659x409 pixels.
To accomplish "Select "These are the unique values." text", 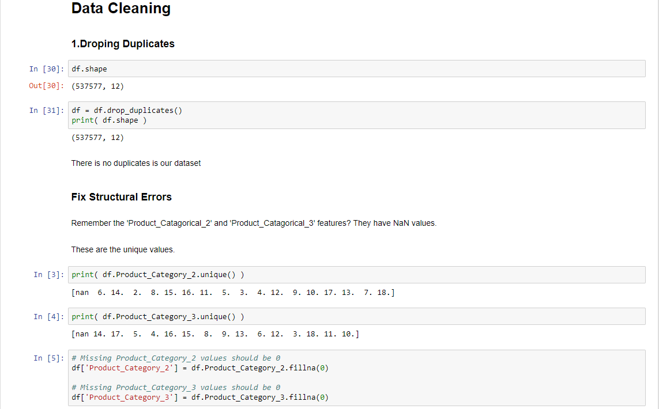I will click(123, 249).
